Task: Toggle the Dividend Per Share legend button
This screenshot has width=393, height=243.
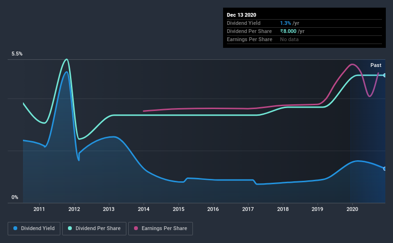Action: pos(94,229)
